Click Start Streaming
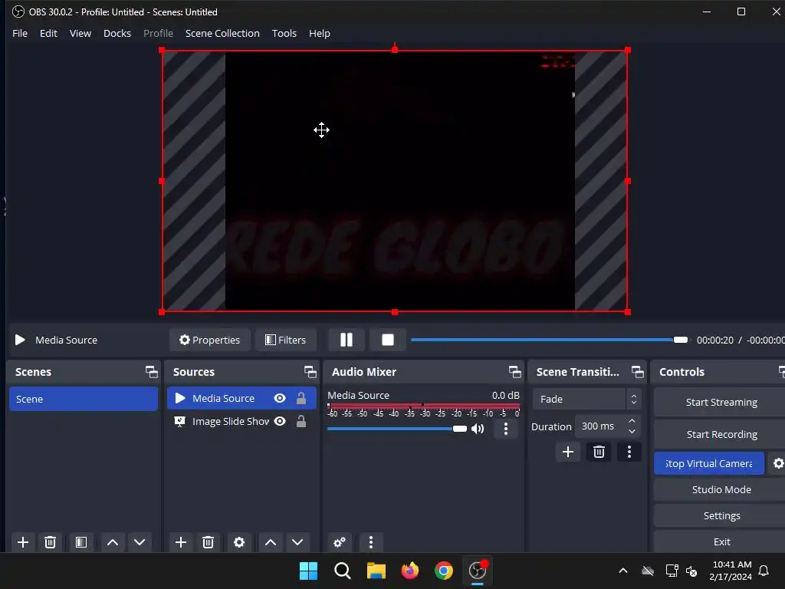 point(721,402)
